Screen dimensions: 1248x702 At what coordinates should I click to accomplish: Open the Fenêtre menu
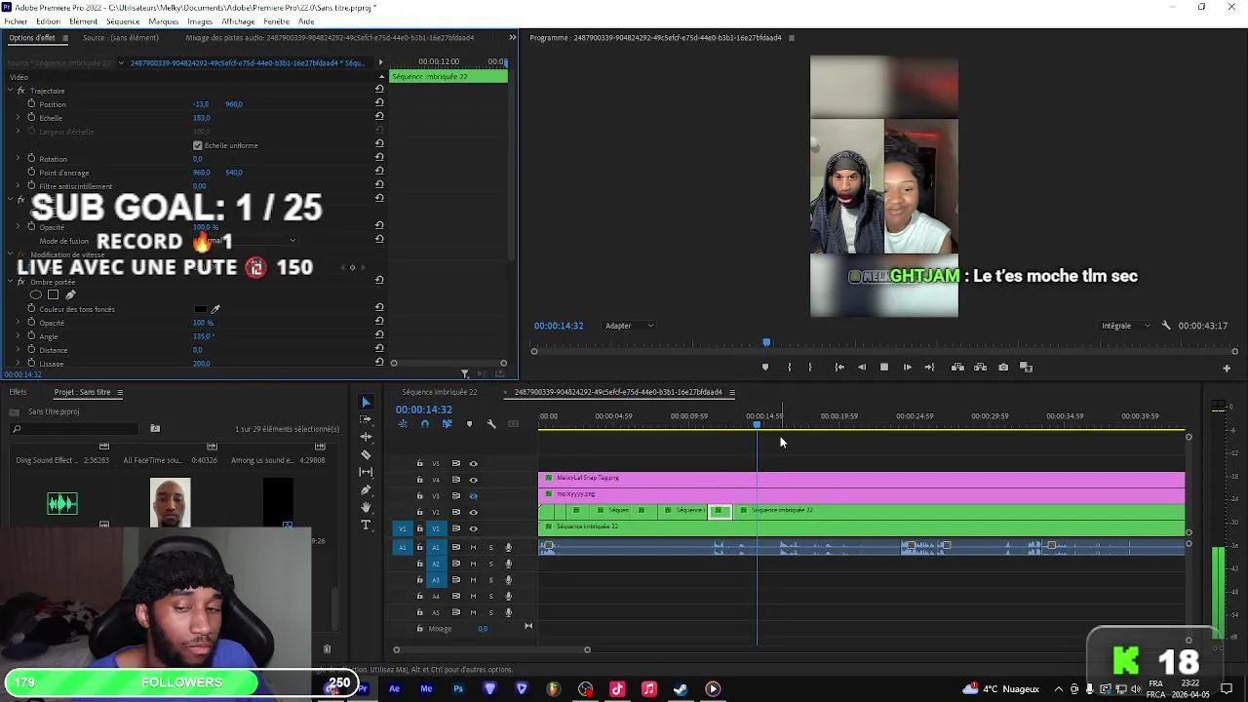276,21
